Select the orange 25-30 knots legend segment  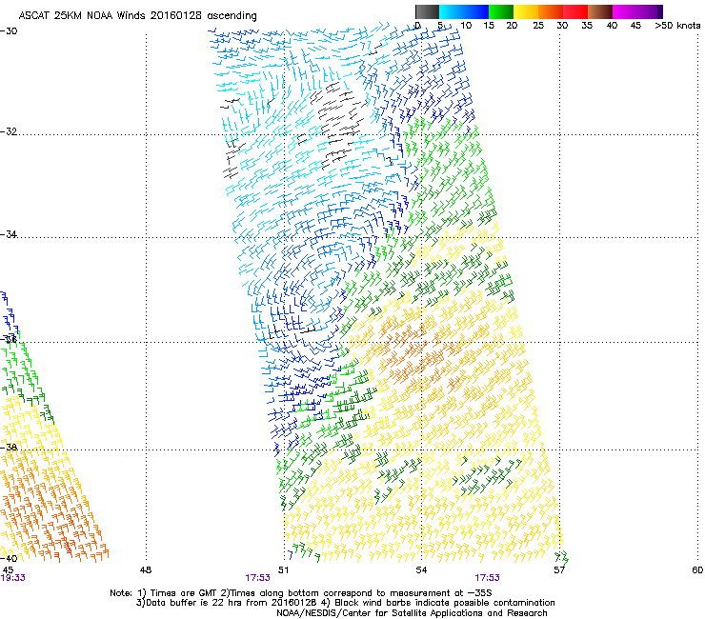coord(551,11)
